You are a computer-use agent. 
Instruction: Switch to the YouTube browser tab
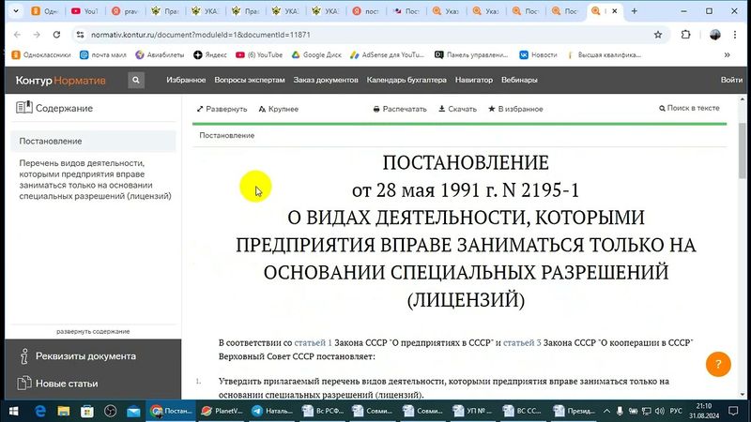[85, 11]
